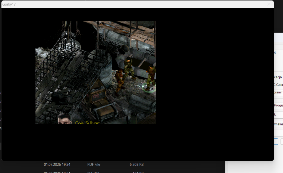The image size is (283, 173).
Task: Click the dark wreckage lying on the walkway
Action: [61, 96]
